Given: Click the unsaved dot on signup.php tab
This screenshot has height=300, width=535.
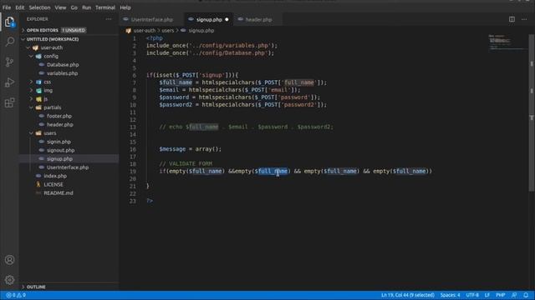Looking at the screenshot, I should tap(227, 20).
